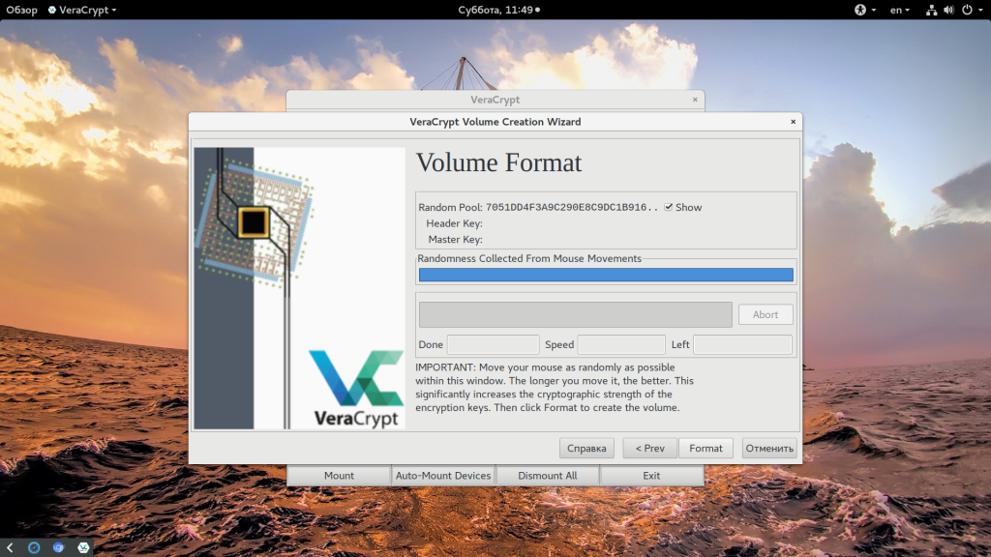991x557 pixels.
Task: Go back with the < Prev button
Action: [649, 448]
